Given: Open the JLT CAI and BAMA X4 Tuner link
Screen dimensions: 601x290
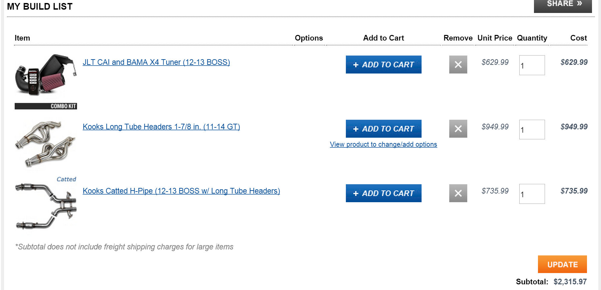Looking at the screenshot, I should tap(156, 62).
